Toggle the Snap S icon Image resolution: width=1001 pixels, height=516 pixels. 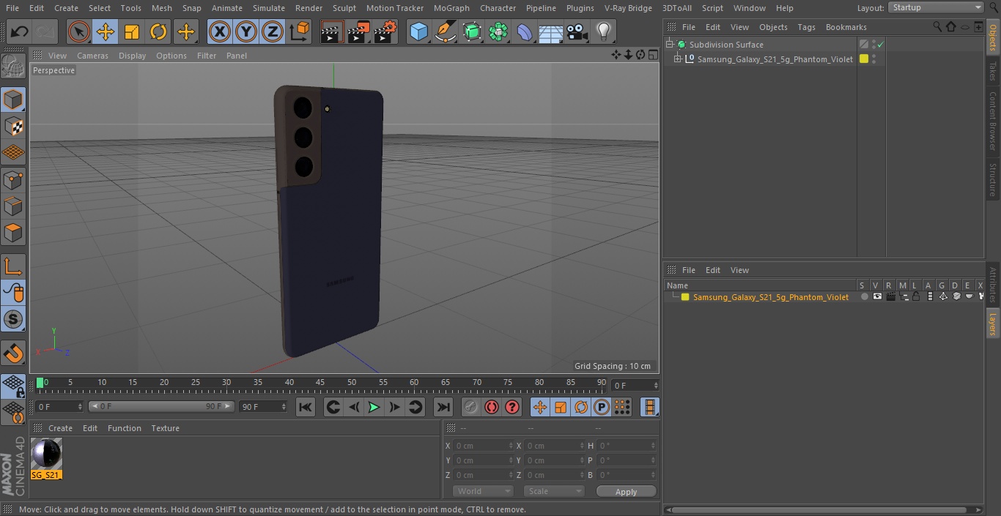tap(13, 320)
